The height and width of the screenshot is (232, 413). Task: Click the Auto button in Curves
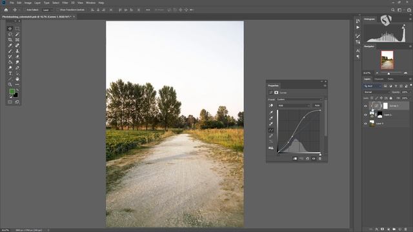pyautogui.click(x=317, y=106)
